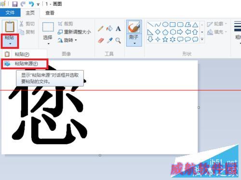Select the Rounded rectangular callout shape
Viewport: 241px width, 180px height.
click(x=180, y=39)
